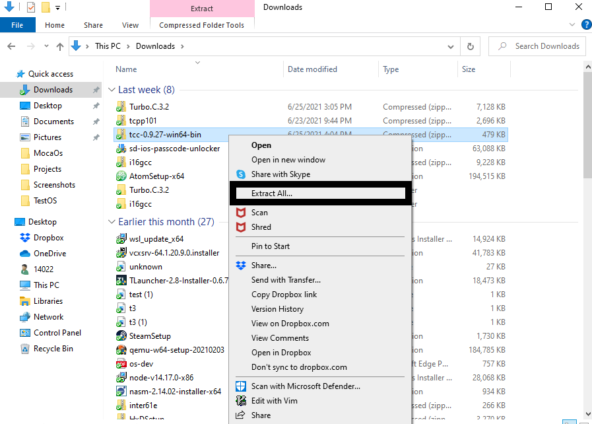Select Downloads in the navigation pane
This screenshot has width=592, height=424.
pyautogui.click(x=53, y=90)
